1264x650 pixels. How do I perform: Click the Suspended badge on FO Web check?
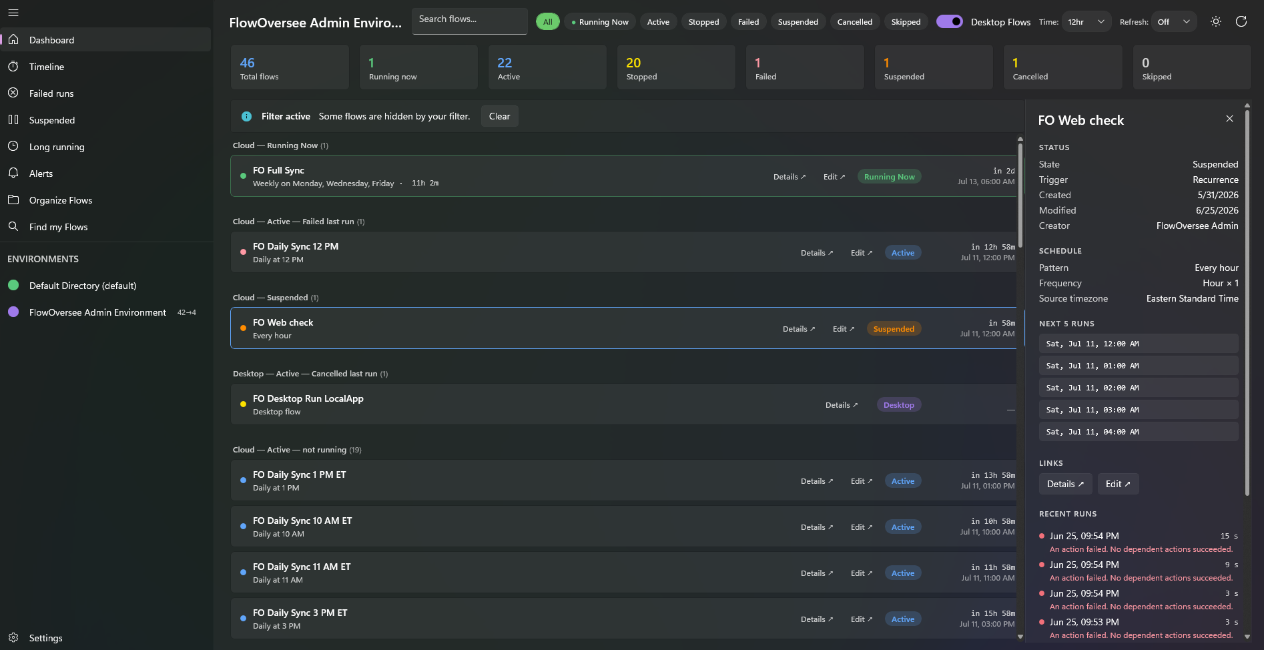(894, 329)
